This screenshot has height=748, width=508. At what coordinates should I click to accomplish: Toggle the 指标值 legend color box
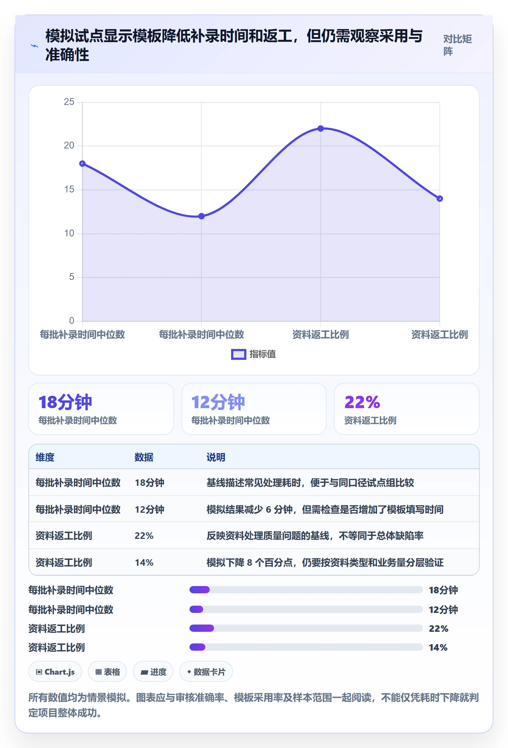[239, 354]
